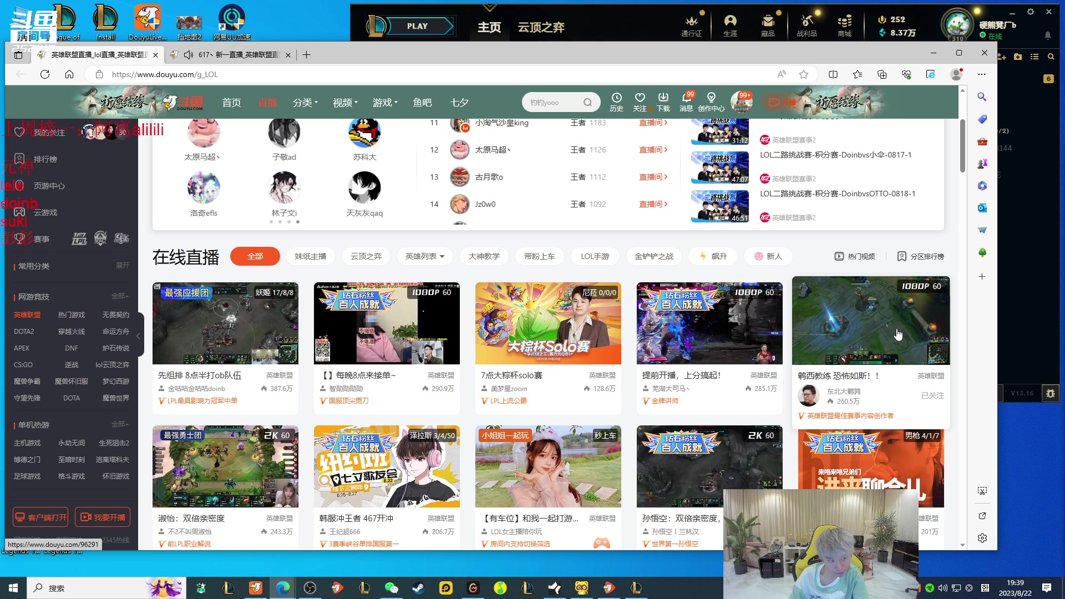Open 鱼吧 in Douyu nav bar
The height and width of the screenshot is (599, 1065).
(422, 103)
